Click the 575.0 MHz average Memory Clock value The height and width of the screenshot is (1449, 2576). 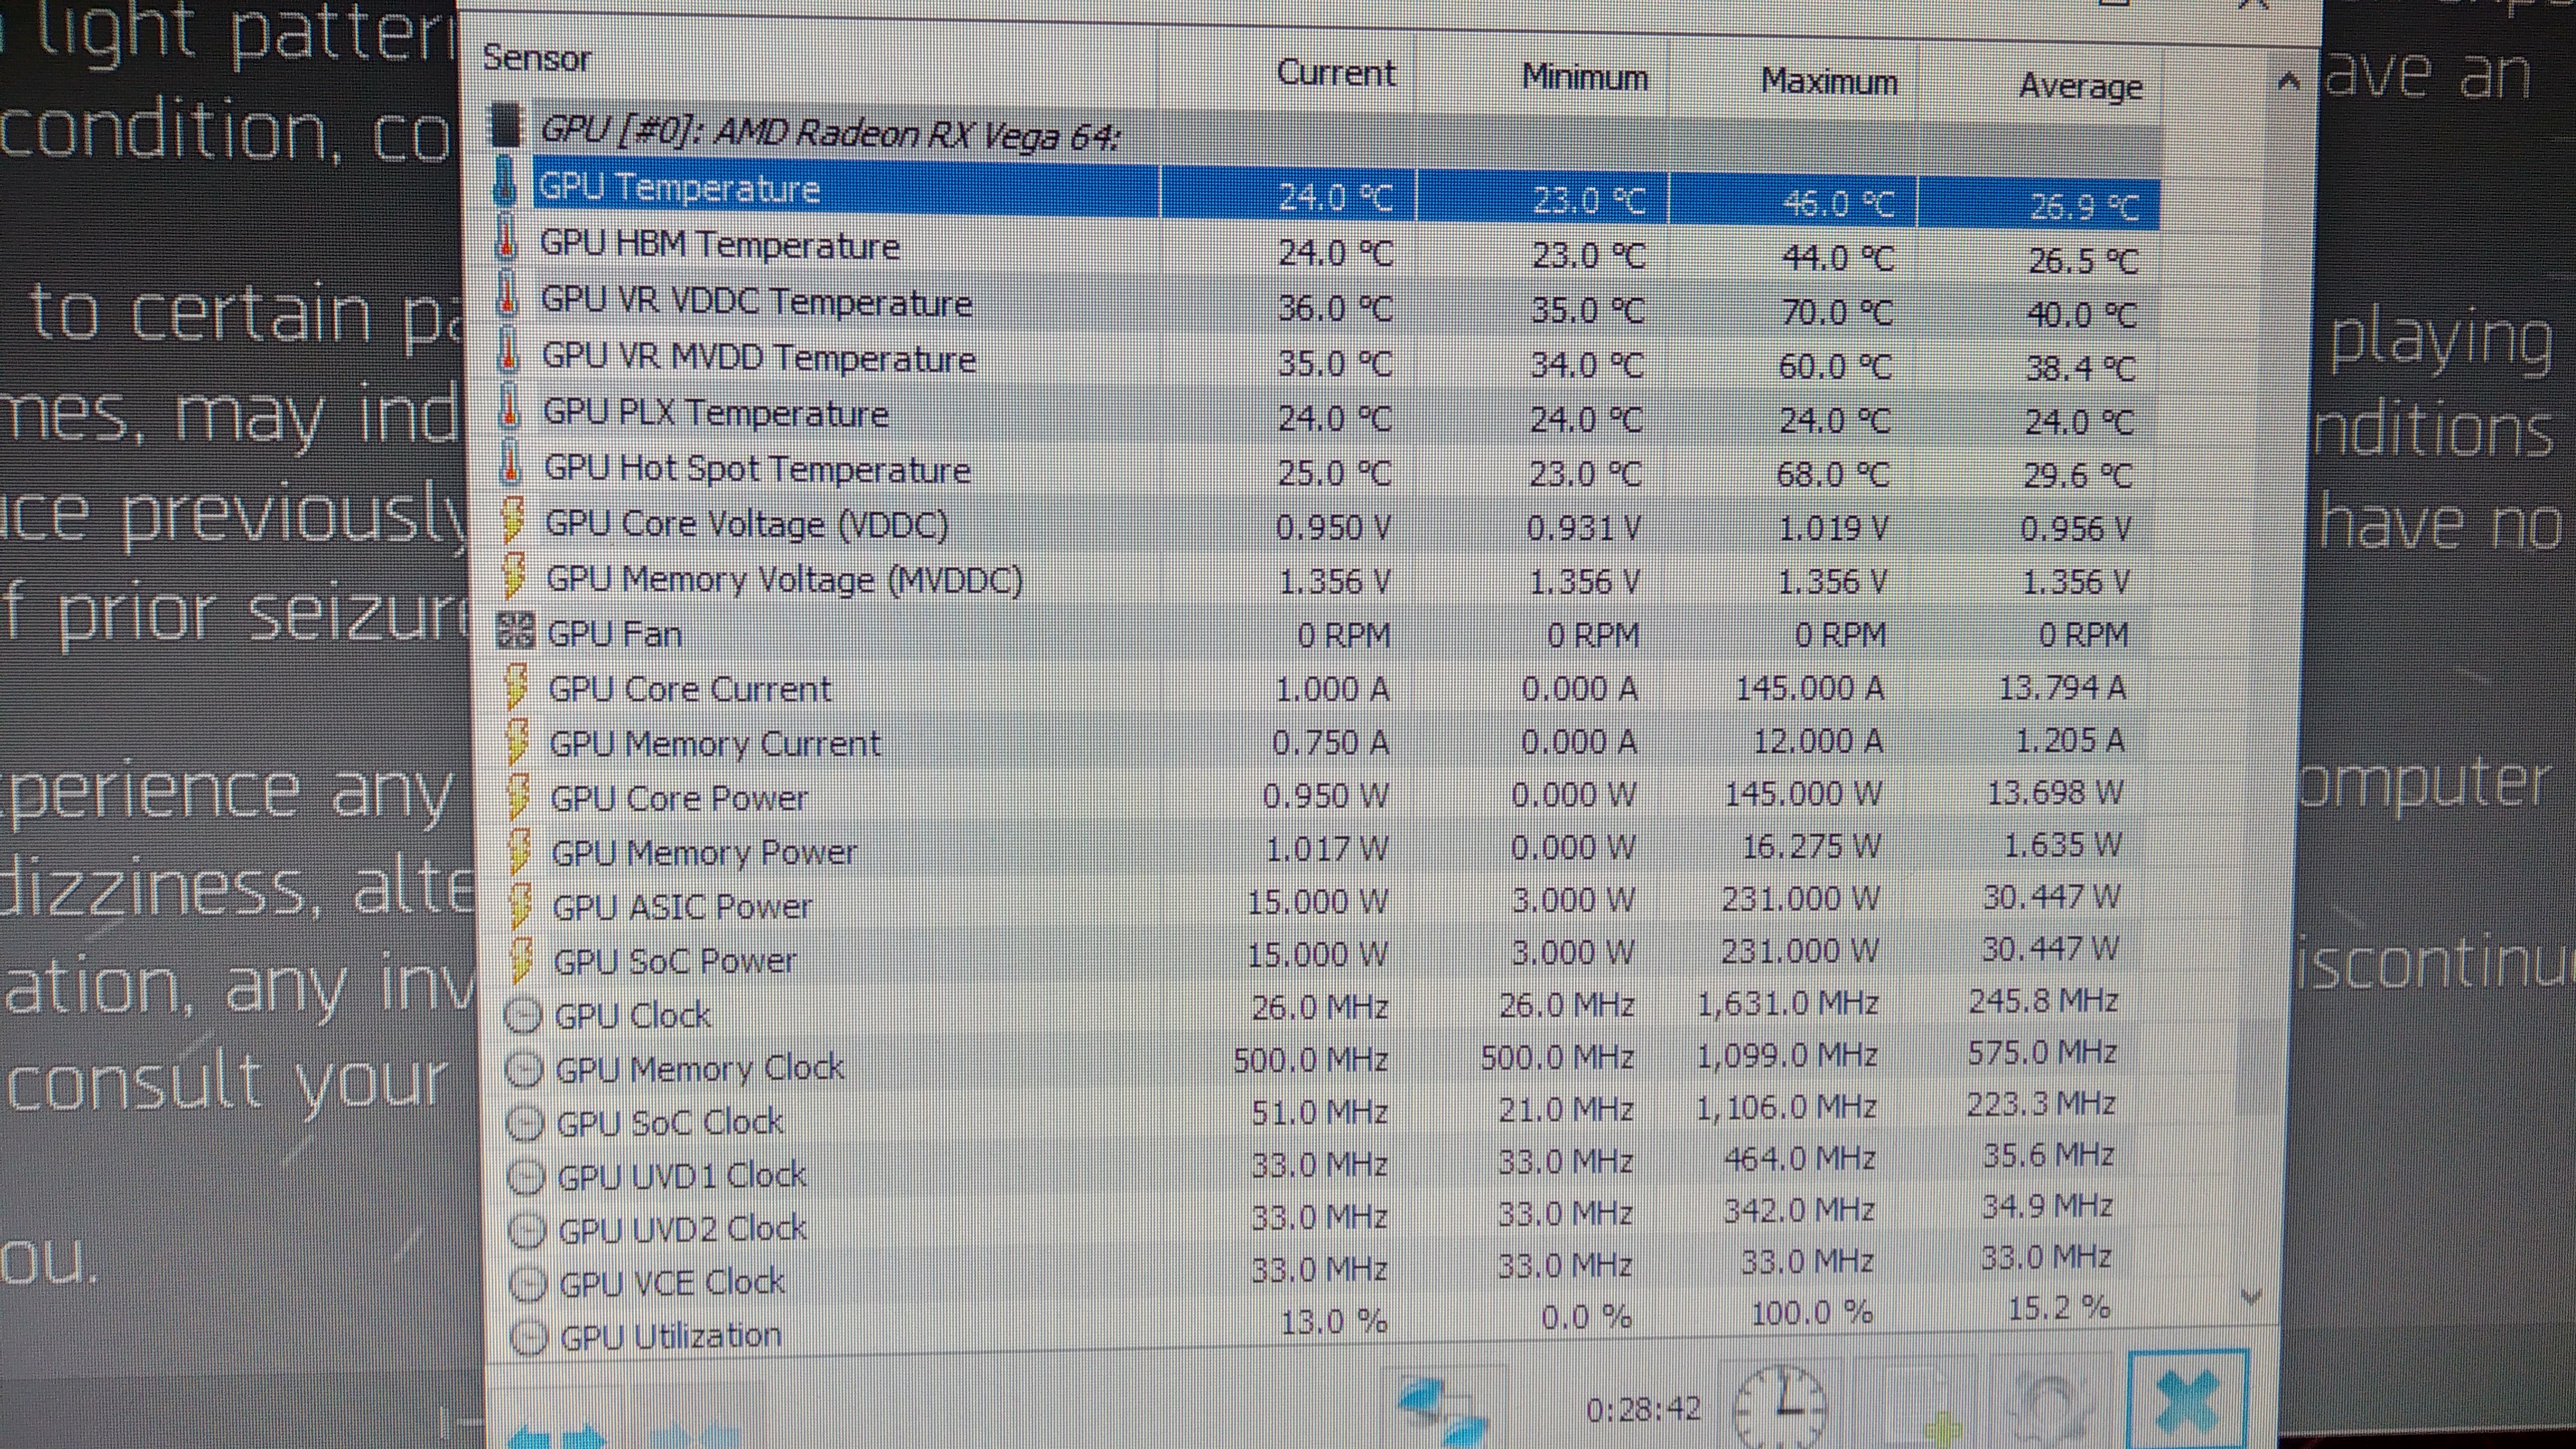coord(2042,1052)
